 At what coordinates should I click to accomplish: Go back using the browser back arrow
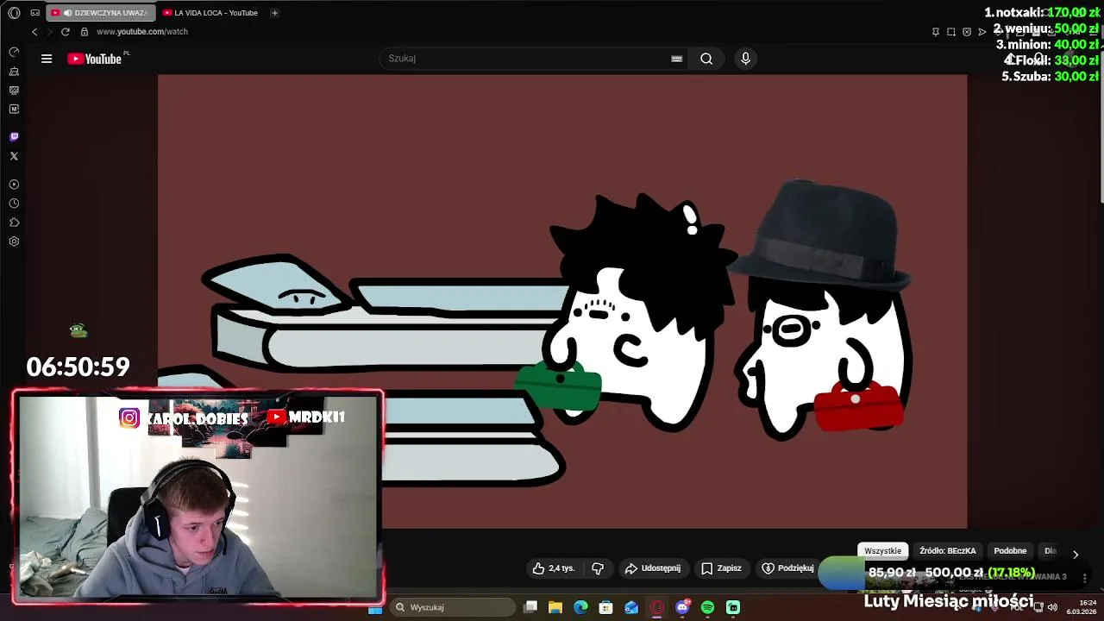tap(34, 32)
